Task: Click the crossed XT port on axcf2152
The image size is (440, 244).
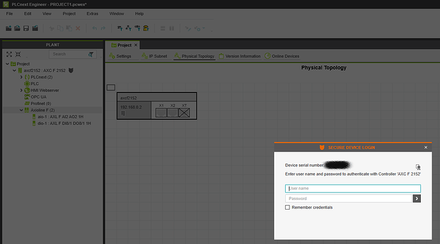Action: (184, 113)
